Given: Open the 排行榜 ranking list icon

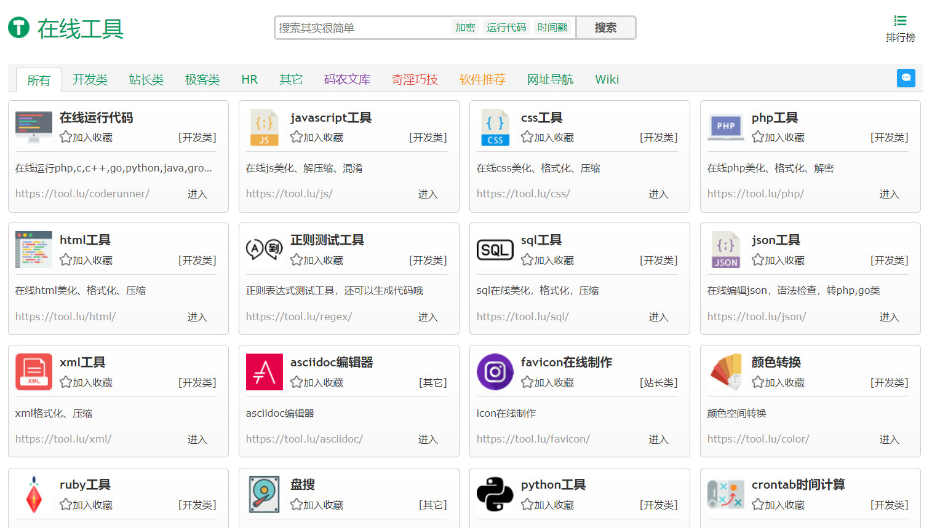Looking at the screenshot, I should pyautogui.click(x=900, y=20).
